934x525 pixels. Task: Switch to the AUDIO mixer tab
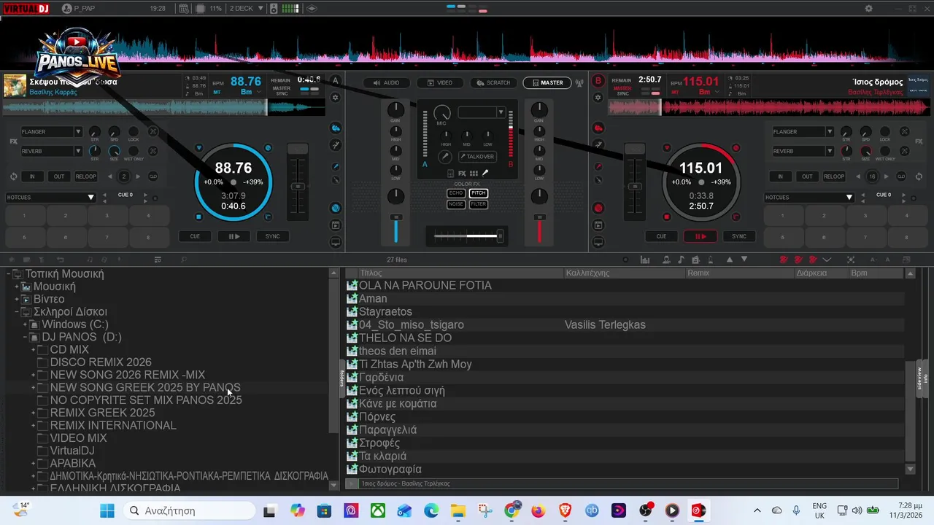pyautogui.click(x=387, y=82)
